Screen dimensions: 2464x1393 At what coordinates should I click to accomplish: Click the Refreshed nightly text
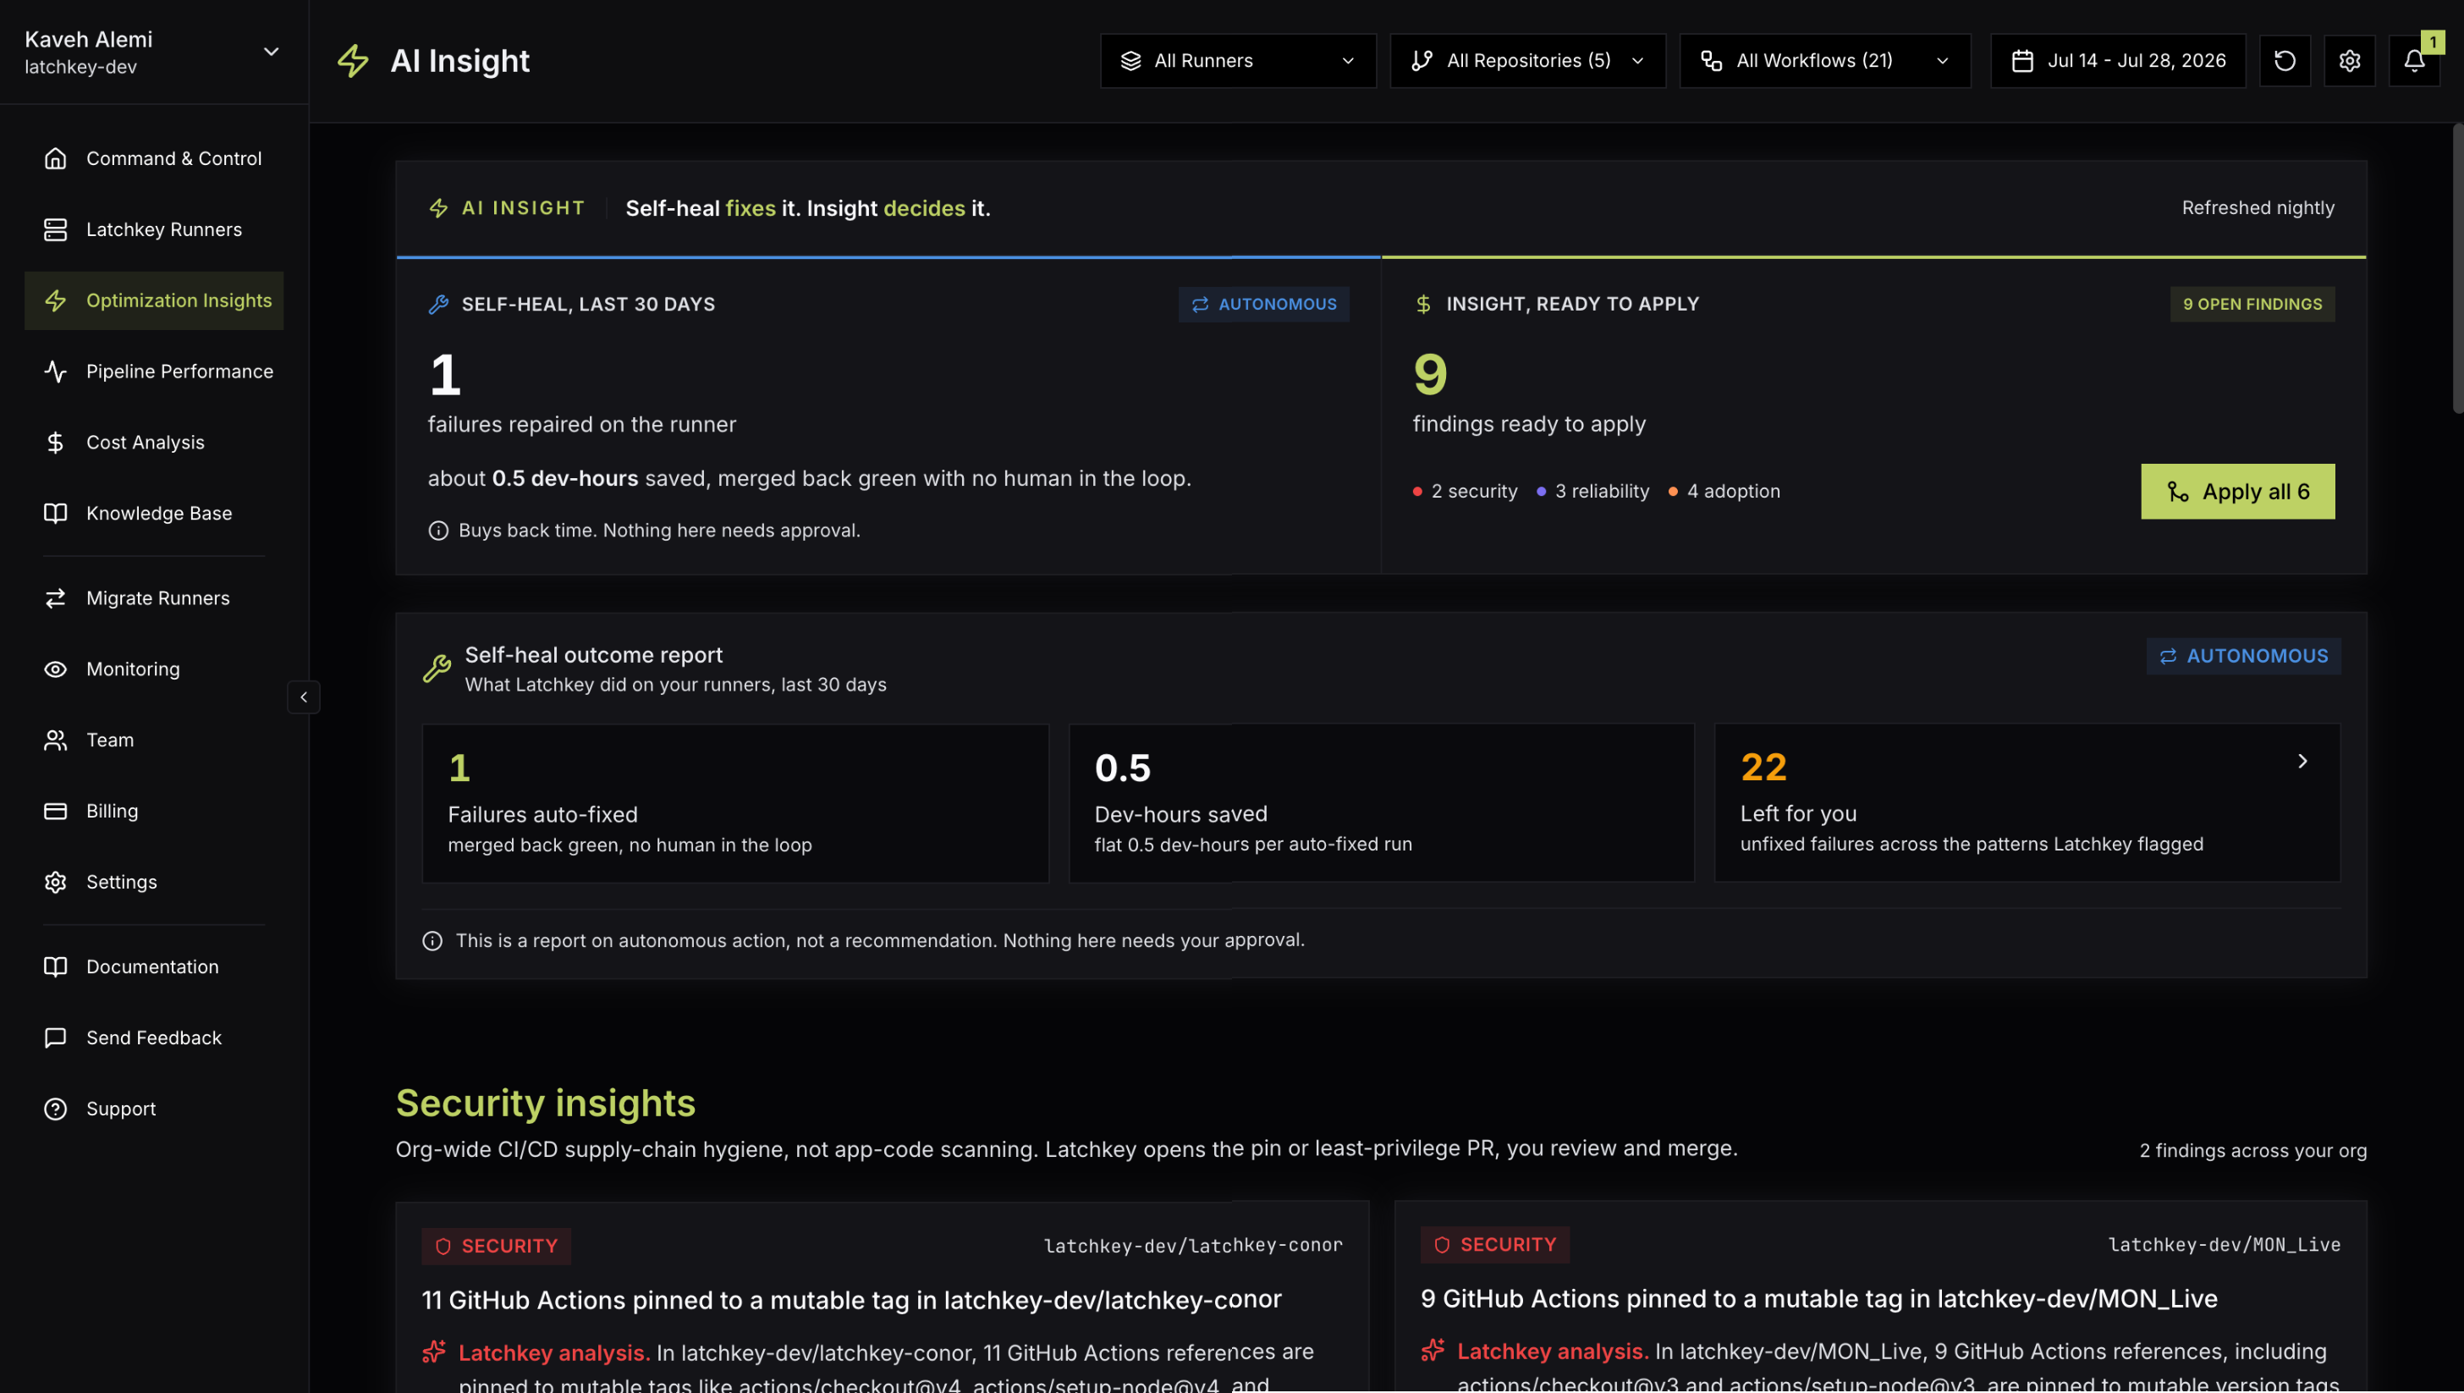click(x=2258, y=207)
